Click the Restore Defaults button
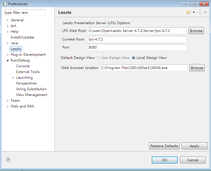The width and height of the screenshot is (211, 171). [164, 146]
